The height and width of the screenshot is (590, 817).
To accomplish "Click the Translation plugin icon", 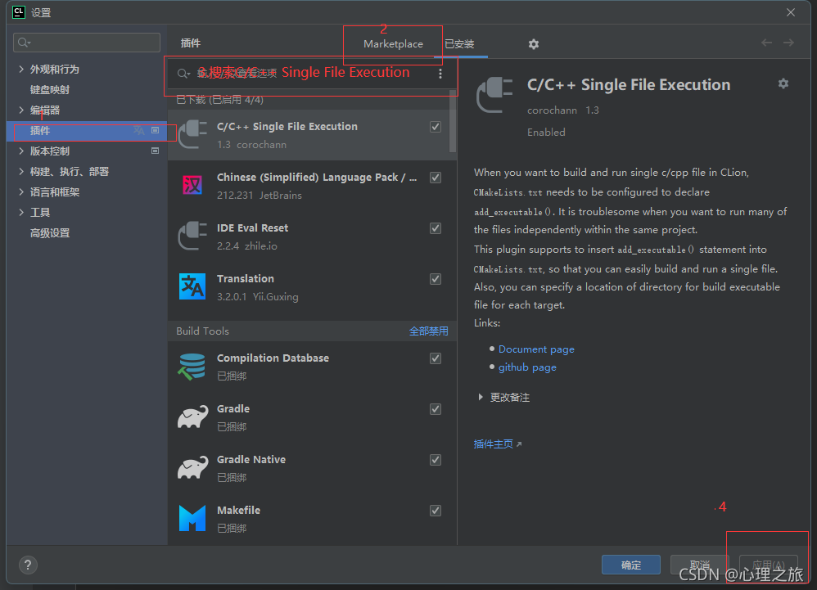I will (x=192, y=286).
